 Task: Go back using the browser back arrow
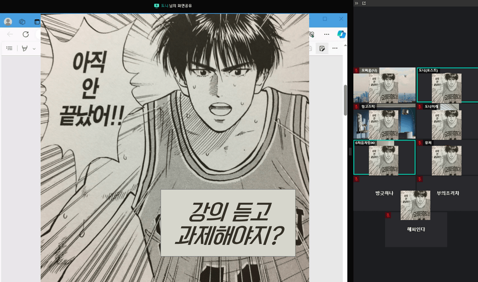click(x=10, y=34)
